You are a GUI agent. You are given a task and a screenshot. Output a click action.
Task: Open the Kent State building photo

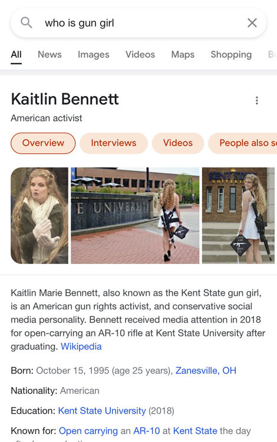(238, 216)
